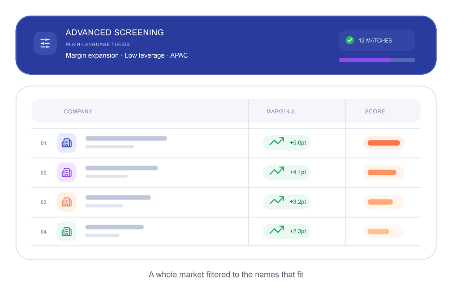452x294 pixels.
Task: Click the APAC thesis term
Action: (x=179, y=55)
